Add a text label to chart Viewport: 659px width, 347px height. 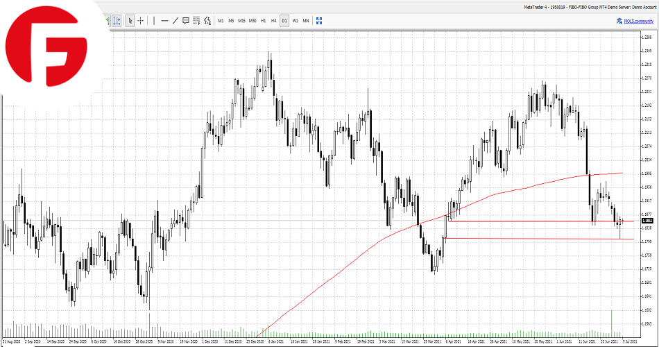185,21
